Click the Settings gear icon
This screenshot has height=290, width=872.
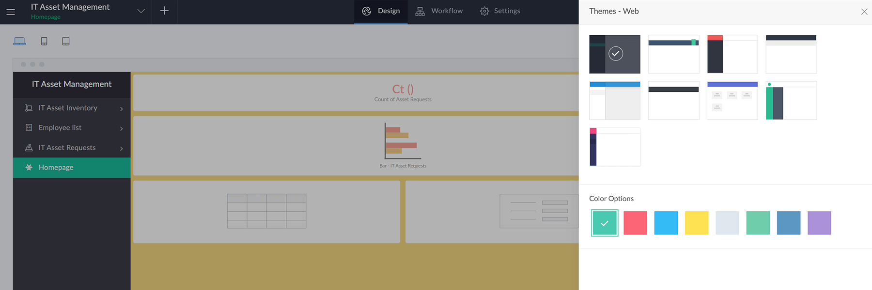[x=484, y=11]
